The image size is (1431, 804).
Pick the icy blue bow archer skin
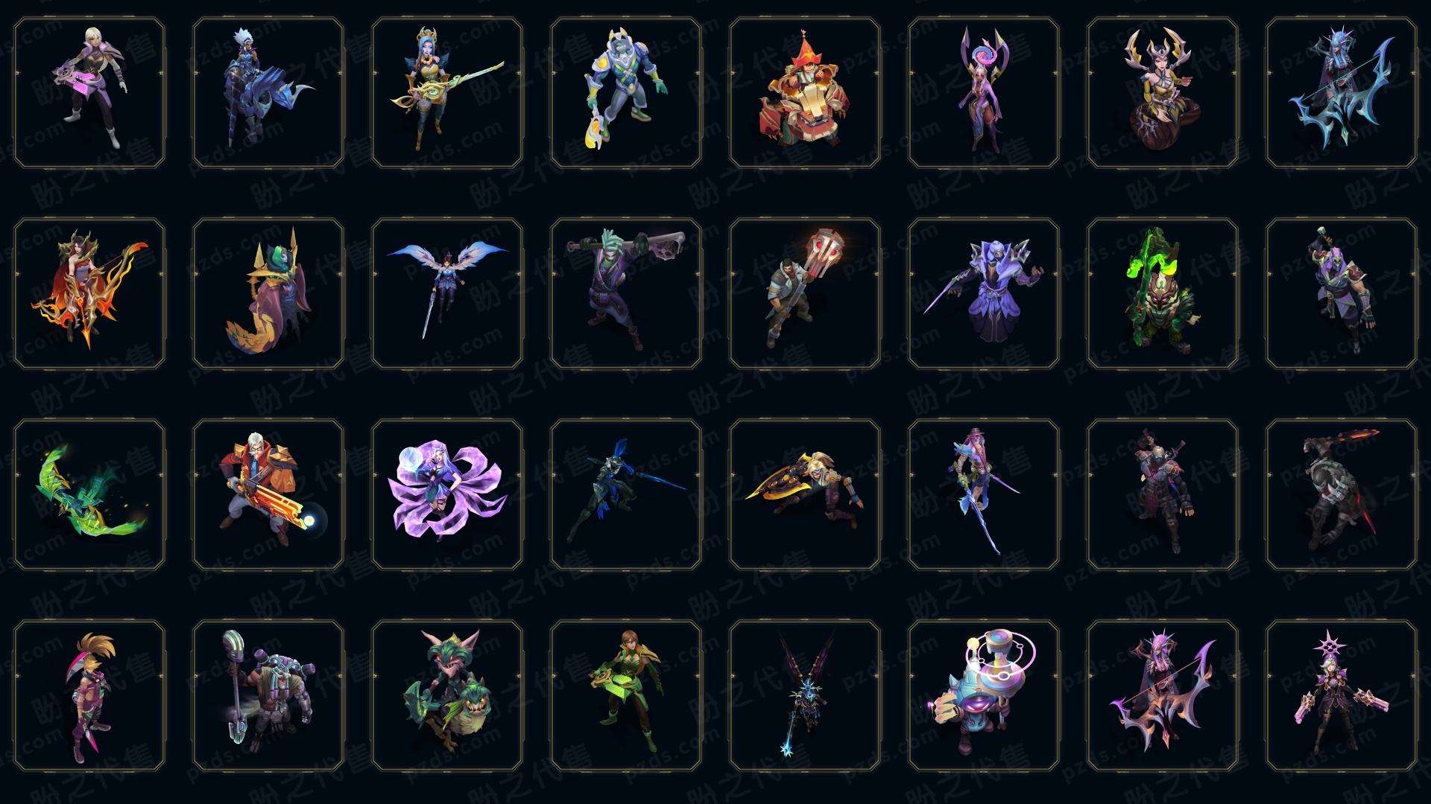coord(1342,92)
